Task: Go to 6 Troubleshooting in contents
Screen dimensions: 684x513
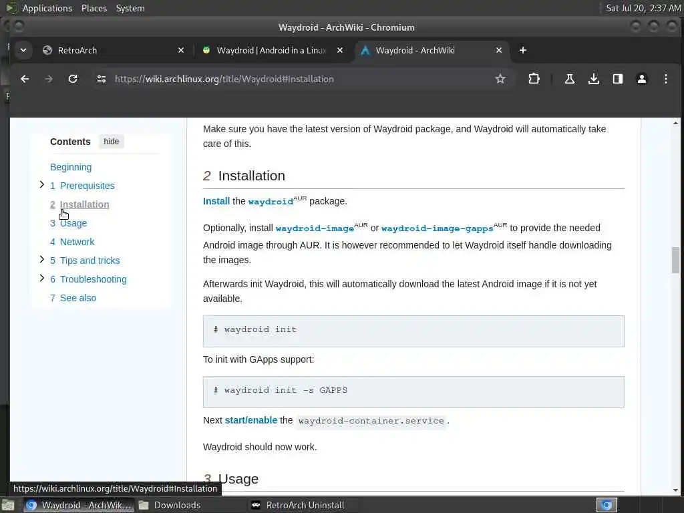Action: (88, 280)
